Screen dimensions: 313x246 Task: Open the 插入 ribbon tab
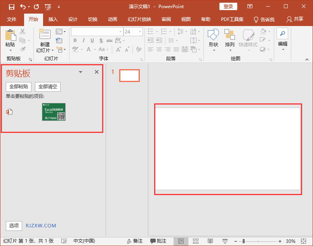(x=53, y=19)
